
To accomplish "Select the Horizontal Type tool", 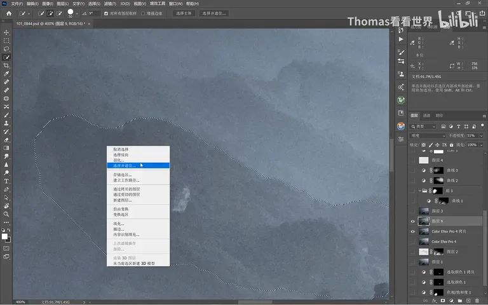I will click(6, 181).
